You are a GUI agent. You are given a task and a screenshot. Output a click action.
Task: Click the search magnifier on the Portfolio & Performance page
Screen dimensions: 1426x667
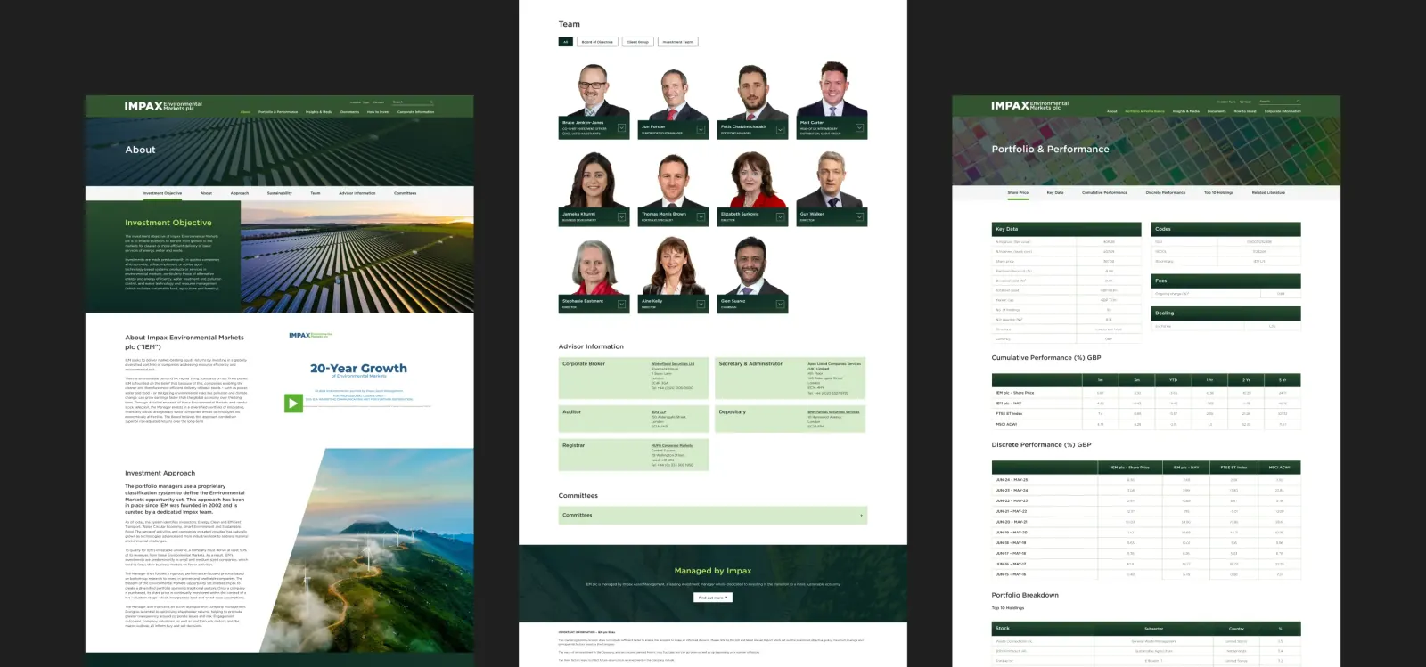click(1299, 102)
